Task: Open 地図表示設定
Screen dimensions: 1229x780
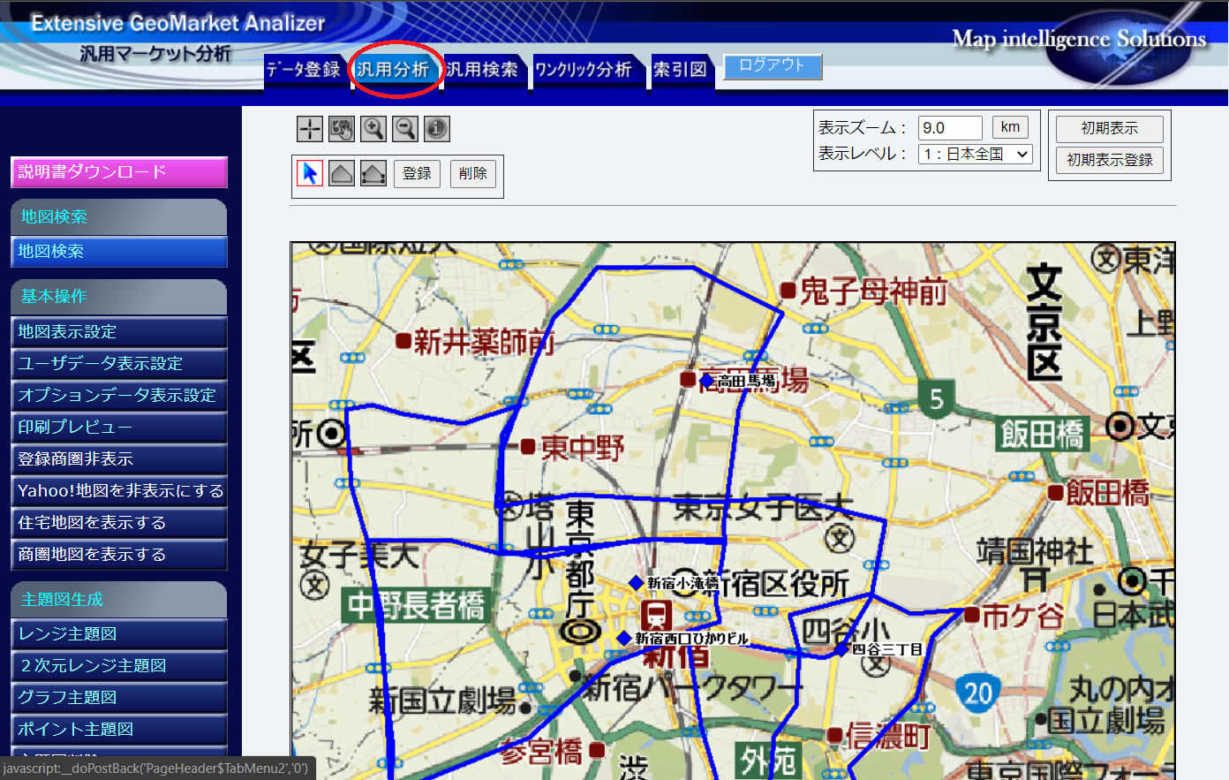Action: point(119,332)
